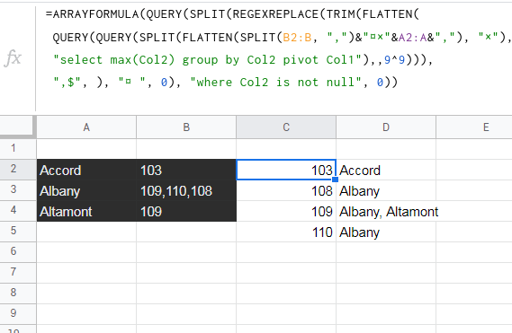The image size is (512, 333).
Task: Click the "select max(Col2)" query string
Action: click(x=208, y=60)
